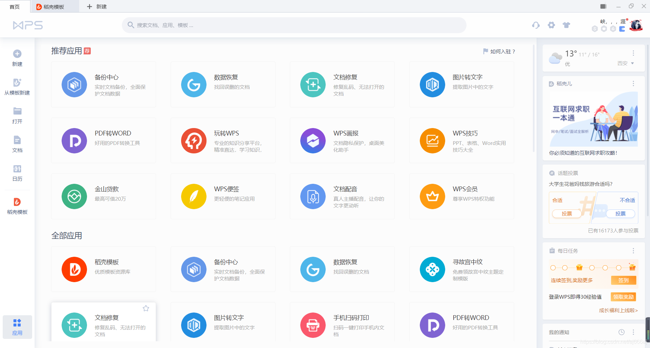Open the WPS settings gear icon
Image resolution: width=650 pixels, height=348 pixels.
pyautogui.click(x=551, y=25)
